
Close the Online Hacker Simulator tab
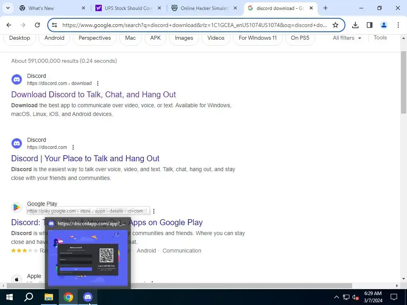click(235, 8)
